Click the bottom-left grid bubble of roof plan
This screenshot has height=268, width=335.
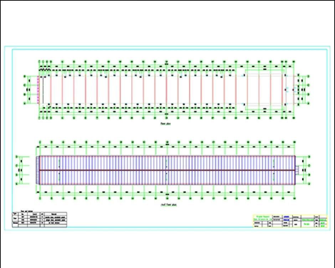(x=40, y=198)
